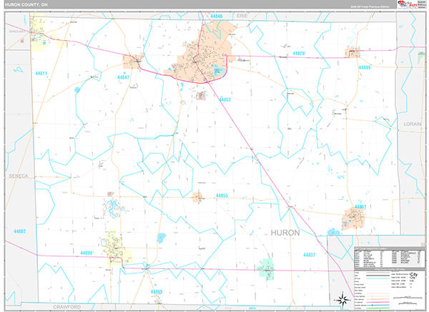Click the small orange town left of 44855
Image resolution: width=429 pixels, height=312 pixels.
pos(197,198)
